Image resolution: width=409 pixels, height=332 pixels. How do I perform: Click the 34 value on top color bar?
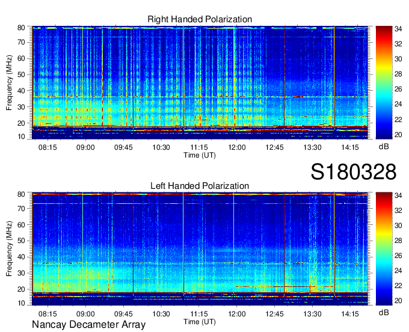(398, 29)
